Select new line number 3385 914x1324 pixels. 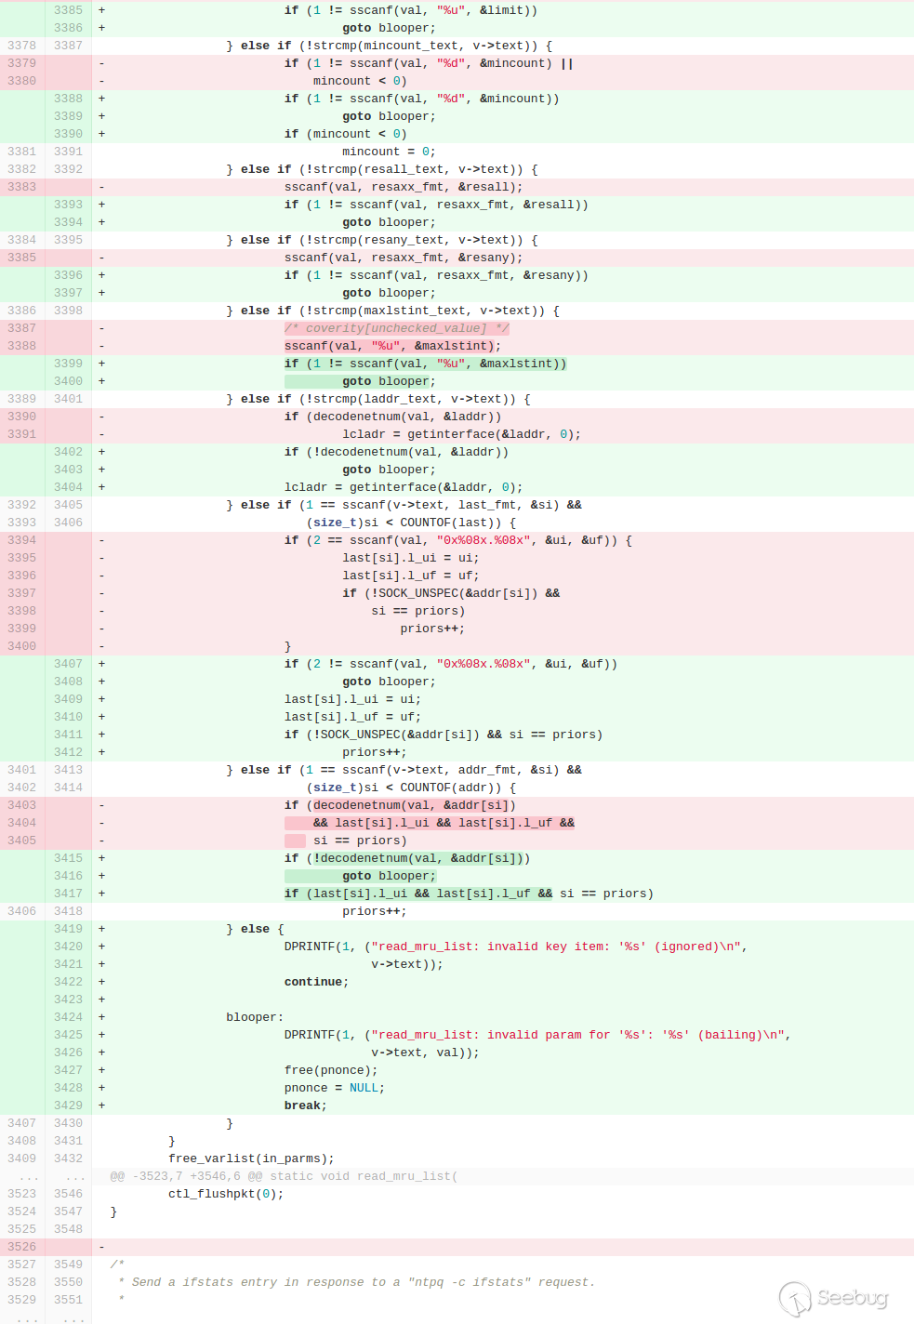[x=68, y=10]
